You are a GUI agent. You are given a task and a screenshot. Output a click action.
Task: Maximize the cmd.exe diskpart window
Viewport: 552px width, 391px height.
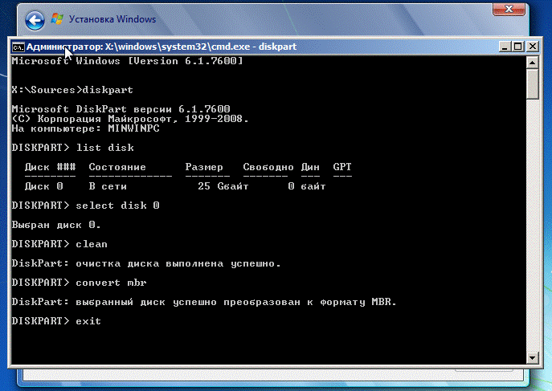[518, 47]
